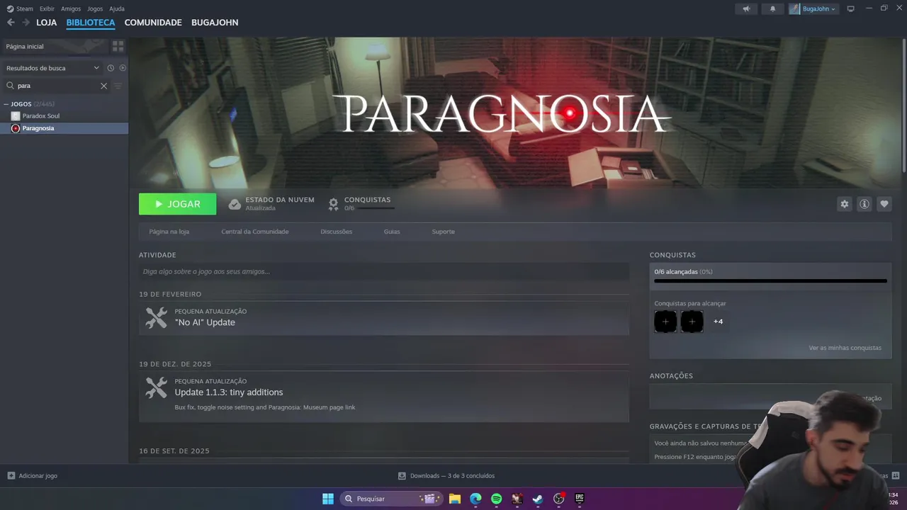
Task: Open Downloads status at the bottom
Action: pos(446,476)
